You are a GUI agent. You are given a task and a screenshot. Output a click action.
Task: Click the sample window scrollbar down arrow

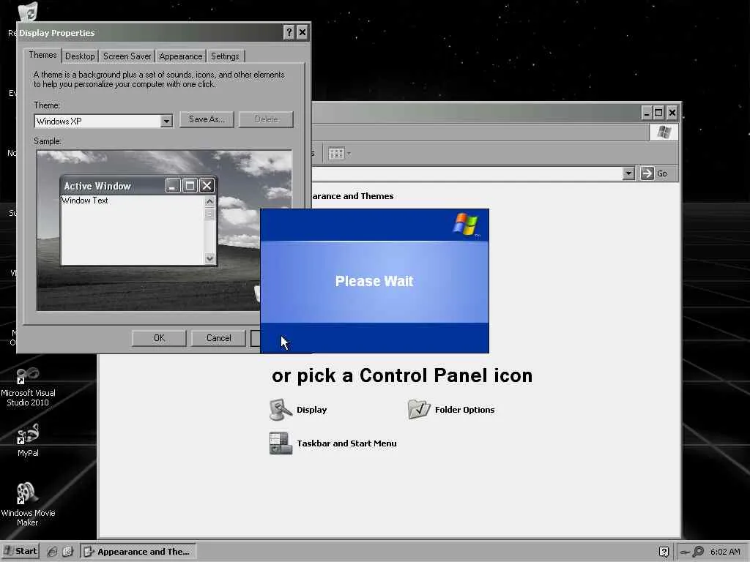[x=209, y=258]
